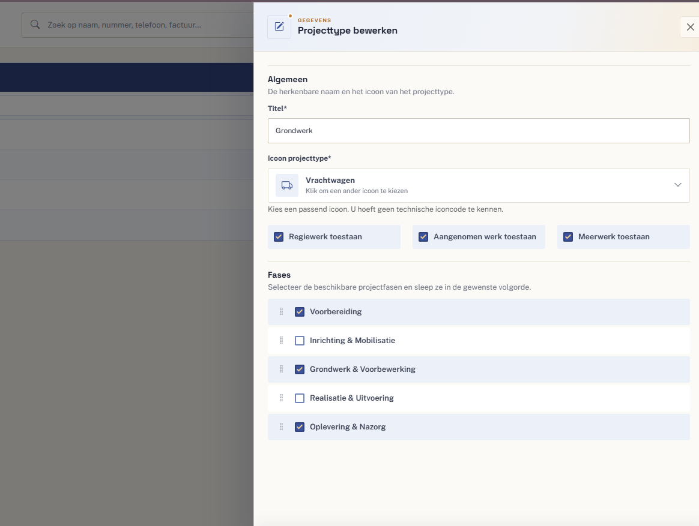The width and height of the screenshot is (699, 526).
Task: Click the 'Selecteer de beschikbare projectfasen' description
Action: [399, 287]
